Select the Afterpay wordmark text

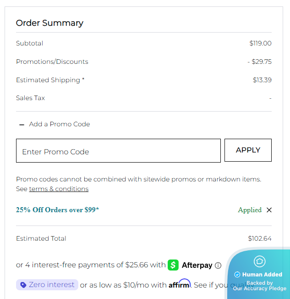pyautogui.click(x=197, y=265)
